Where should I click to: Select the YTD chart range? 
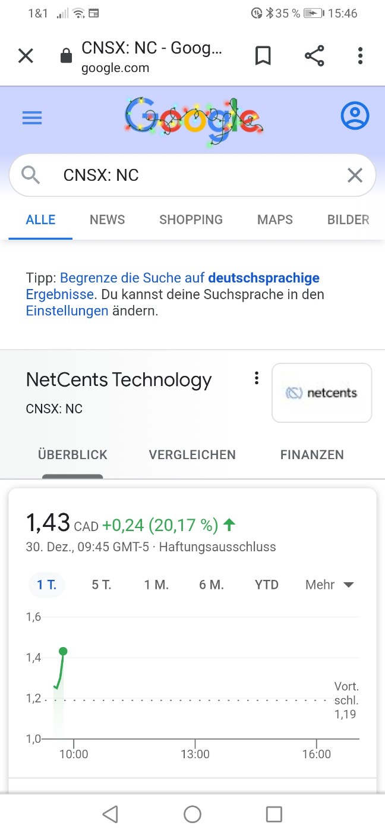(266, 585)
